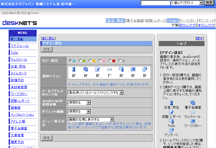This screenshot has width=216, height=148.
Task: Open the メールアドレスのリンク先 dropdown
Action: (x=95, y=93)
